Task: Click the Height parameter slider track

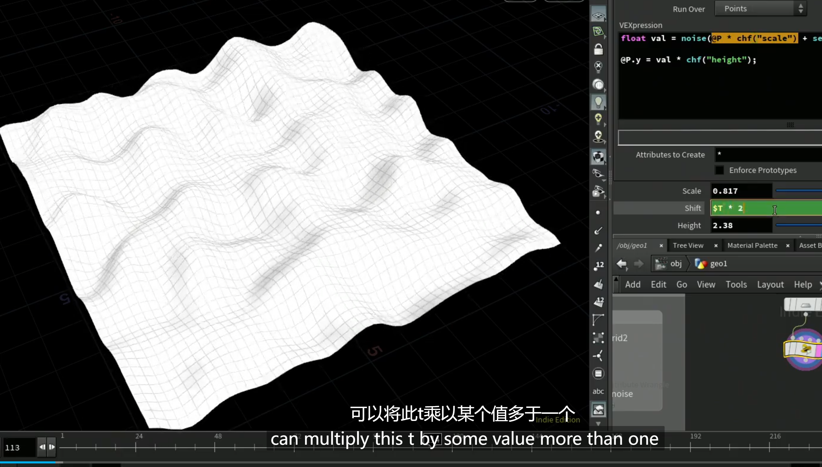Action: coord(798,225)
